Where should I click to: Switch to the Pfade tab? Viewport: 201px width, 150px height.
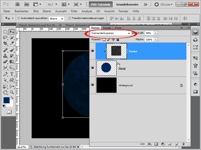pyautogui.click(x=118, y=28)
